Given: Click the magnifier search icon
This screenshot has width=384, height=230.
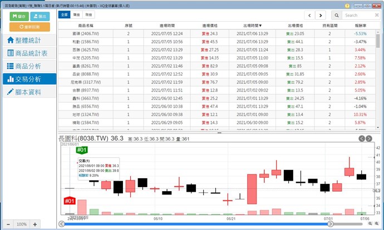Looking at the screenshot, I should pos(337,16).
